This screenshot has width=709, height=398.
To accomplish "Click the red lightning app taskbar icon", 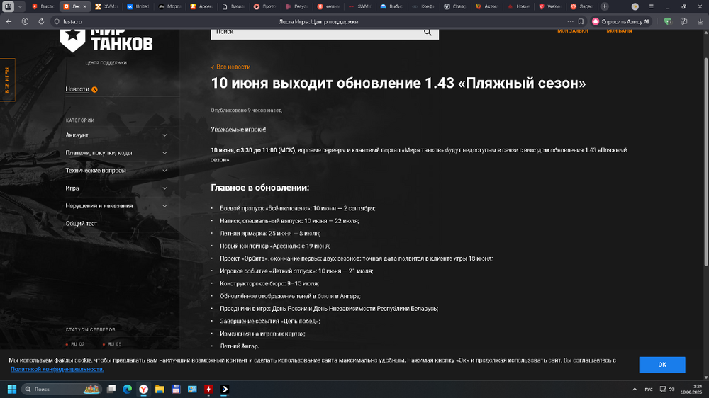I will tap(208, 389).
